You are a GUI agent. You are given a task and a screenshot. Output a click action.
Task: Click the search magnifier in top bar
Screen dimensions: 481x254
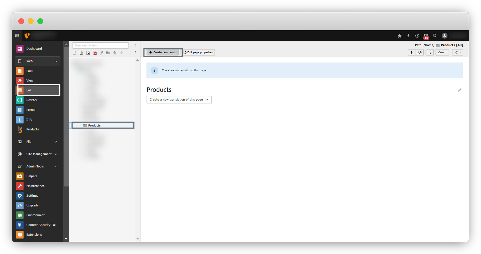tap(435, 36)
